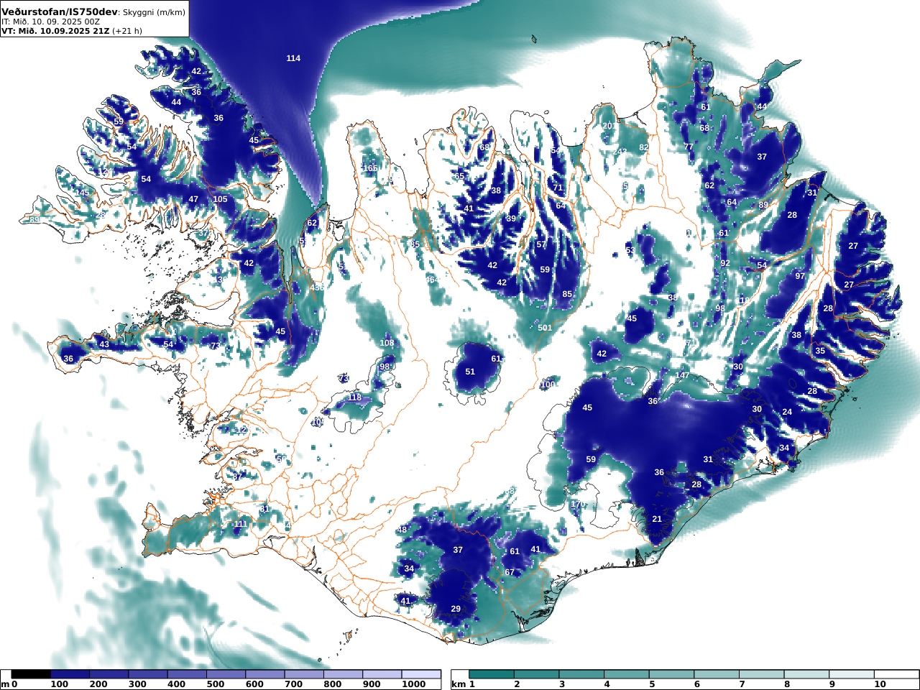This screenshot has height=690, width=920.
Task: Click the '7' tick label in km legend
Action: (742, 684)
